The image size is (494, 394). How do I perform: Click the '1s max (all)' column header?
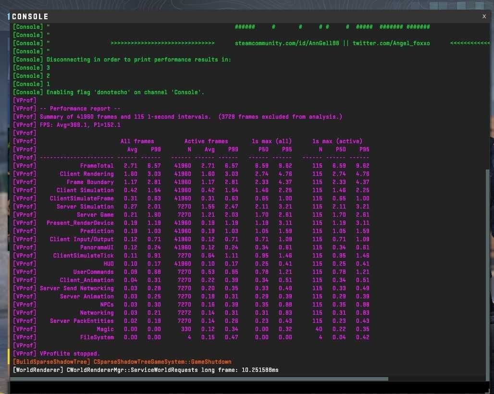click(272, 141)
